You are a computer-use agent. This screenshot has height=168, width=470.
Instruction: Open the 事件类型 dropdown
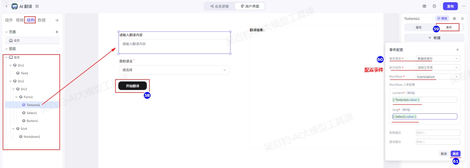pos(438,58)
